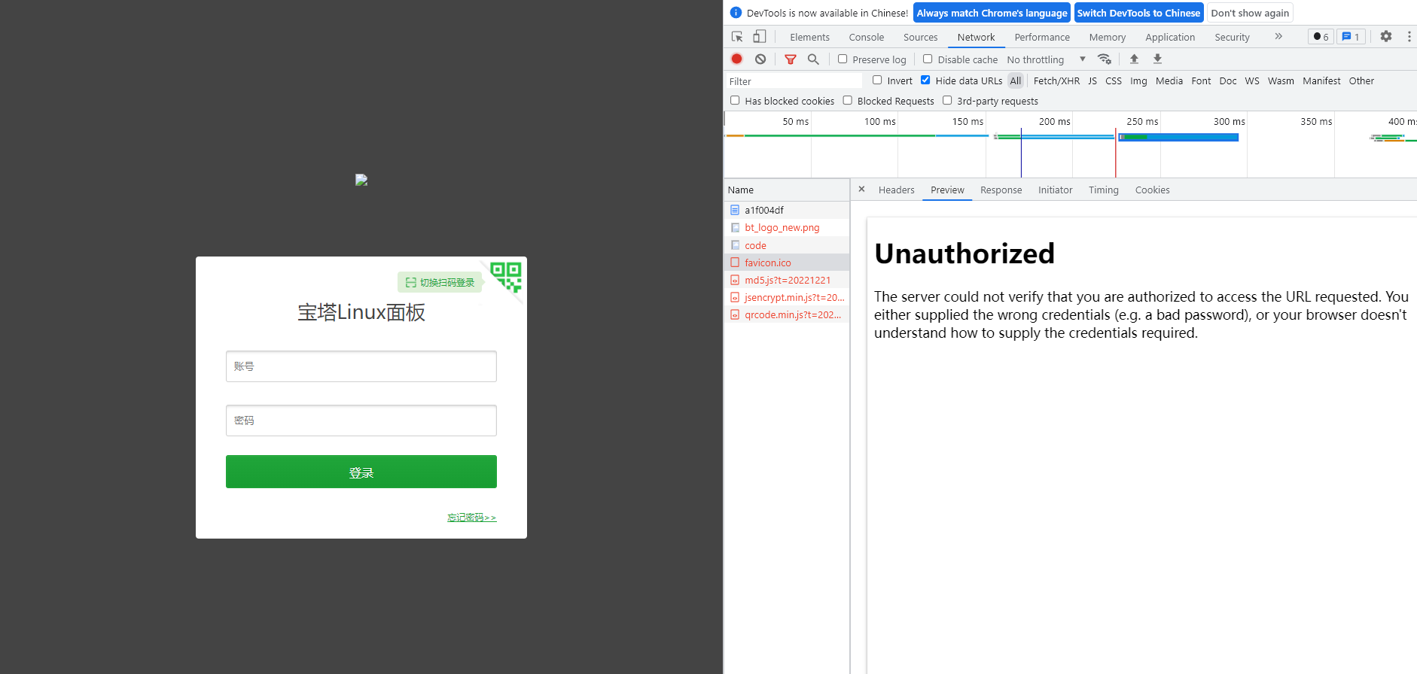Import HAR file upload icon
Screen dimensions: 1417x674
pos(1134,59)
